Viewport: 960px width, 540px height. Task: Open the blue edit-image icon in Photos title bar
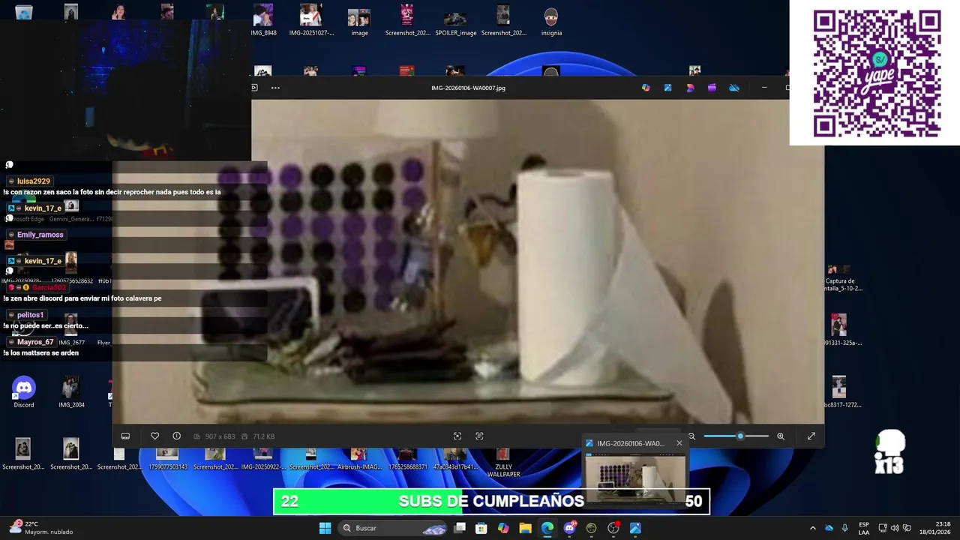[667, 88]
